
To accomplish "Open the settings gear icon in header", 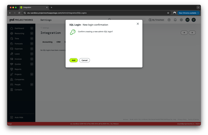I will click(181, 20).
